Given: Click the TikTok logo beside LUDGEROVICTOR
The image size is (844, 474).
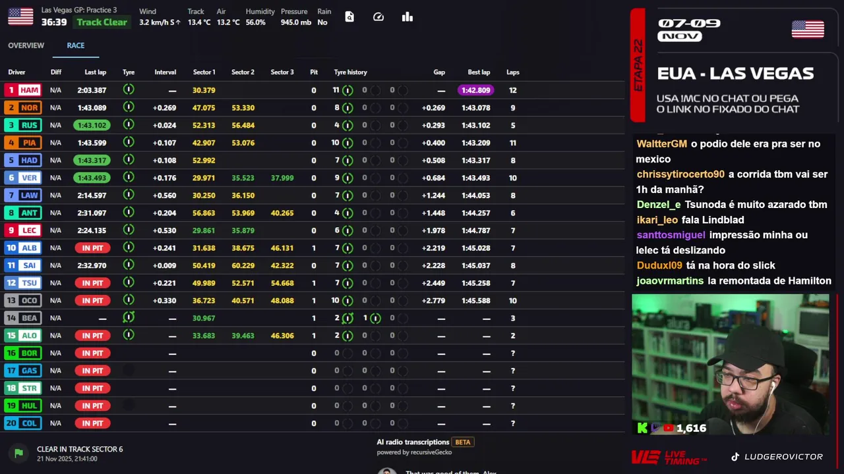Looking at the screenshot, I should coord(735,456).
